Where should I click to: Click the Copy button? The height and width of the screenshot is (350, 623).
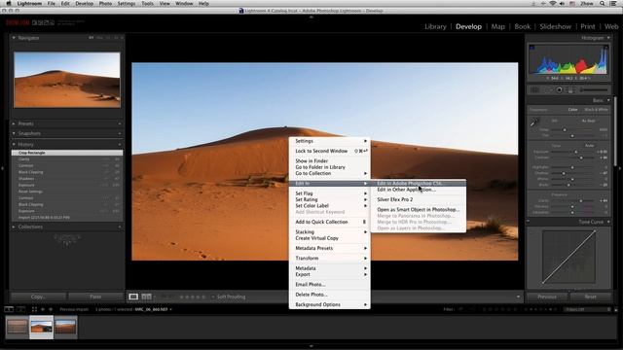pos(38,297)
